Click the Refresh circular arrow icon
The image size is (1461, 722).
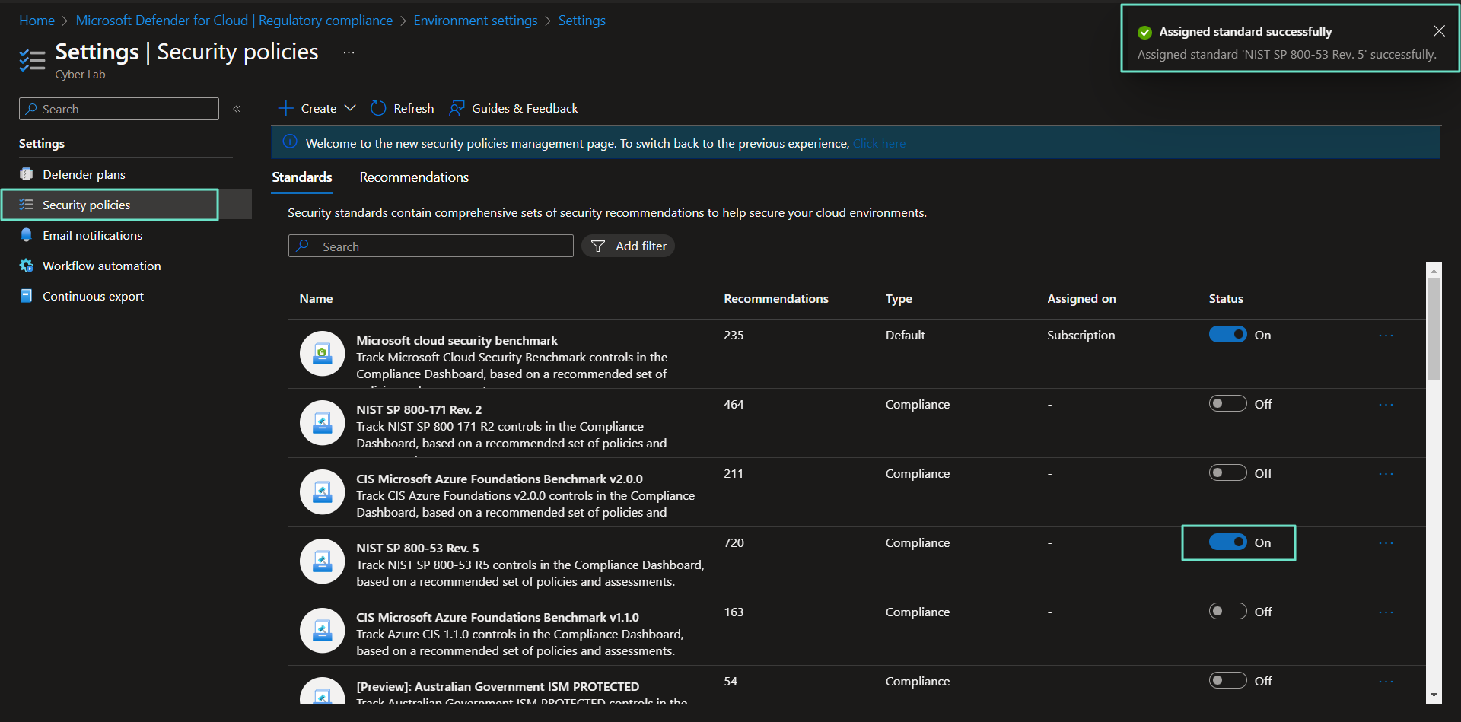pyautogui.click(x=378, y=108)
